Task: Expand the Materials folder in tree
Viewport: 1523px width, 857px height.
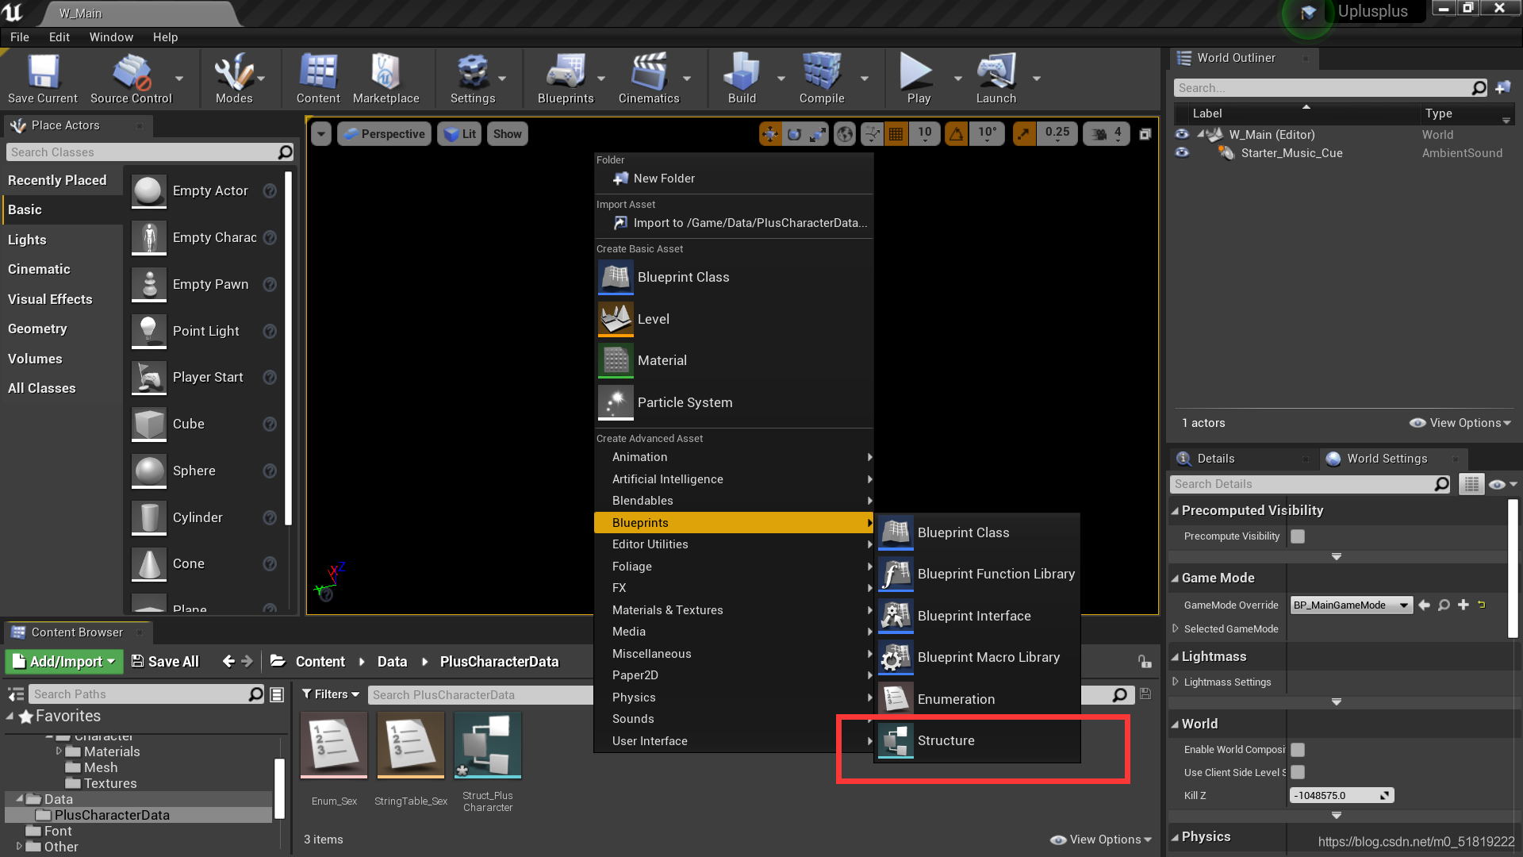Action: (x=59, y=751)
